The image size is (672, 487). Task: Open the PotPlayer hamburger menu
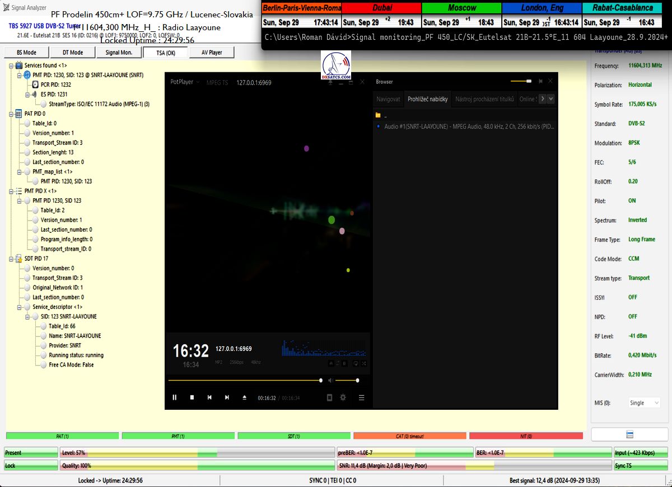(x=362, y=397)
